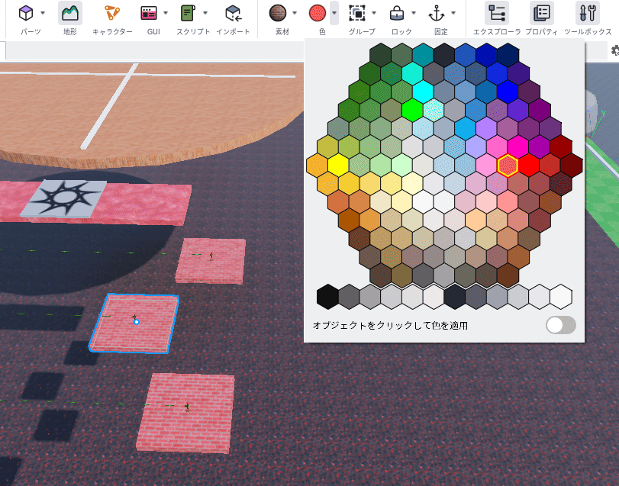
Task: Open the 地形 terrain editor
Action: click(x=70, y=13)
